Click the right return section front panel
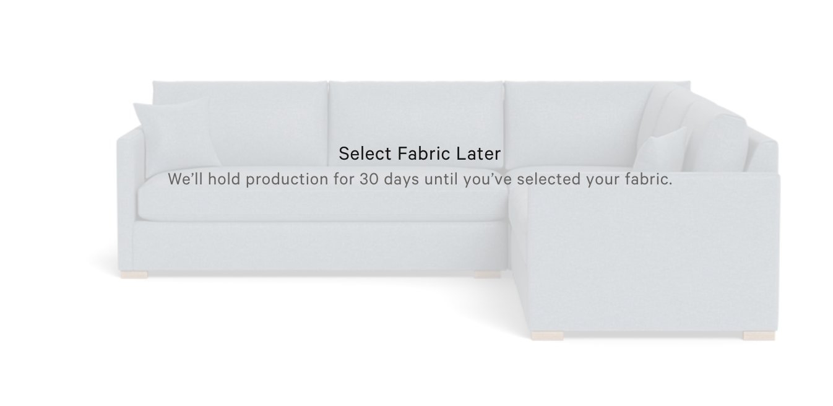This screenshot has width=833, height=406. 650,260
